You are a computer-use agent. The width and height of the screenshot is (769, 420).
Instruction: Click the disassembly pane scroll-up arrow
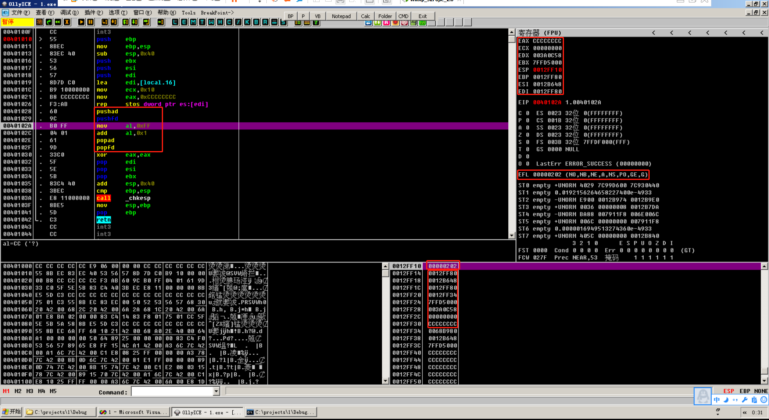pyautogui.click(x=511, y=32)
